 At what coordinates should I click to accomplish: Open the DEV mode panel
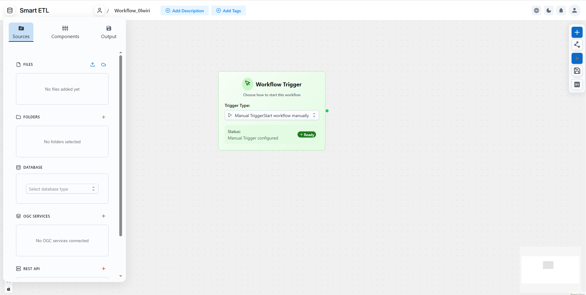click(577, 85)
